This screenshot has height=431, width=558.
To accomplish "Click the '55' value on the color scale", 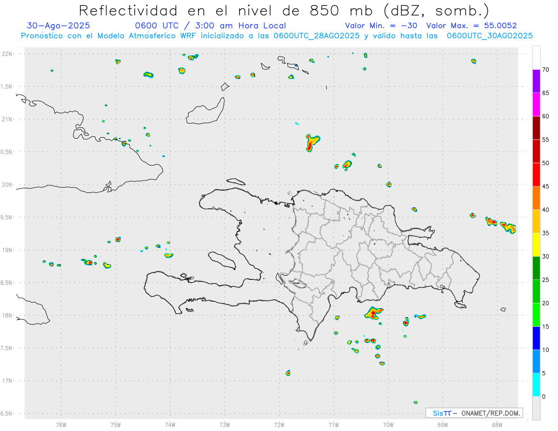I will tap(546, 140).
